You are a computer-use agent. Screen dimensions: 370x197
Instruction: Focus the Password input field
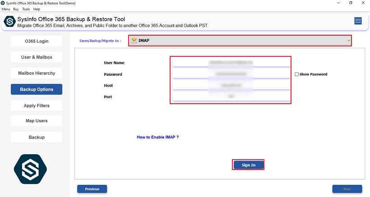click(231, 74)
